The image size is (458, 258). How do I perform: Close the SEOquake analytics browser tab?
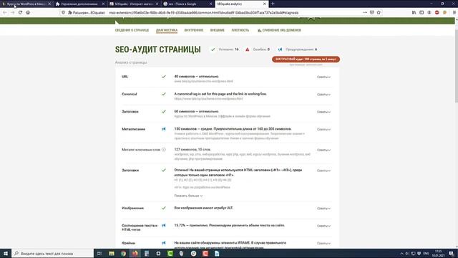point(264,4)
